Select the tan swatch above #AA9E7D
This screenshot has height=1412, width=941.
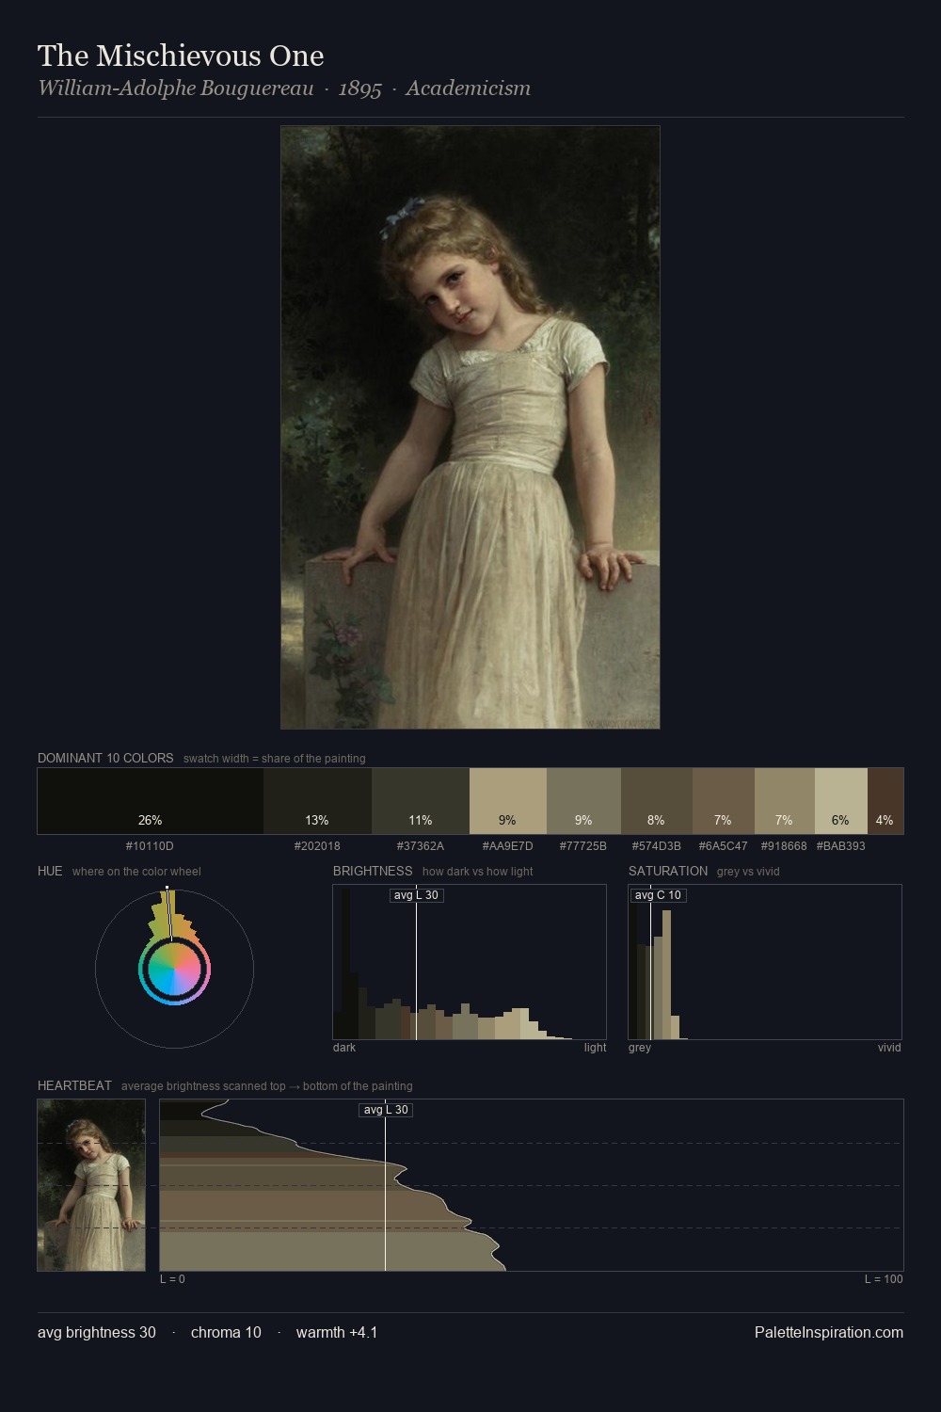click(x=508, y=801)
